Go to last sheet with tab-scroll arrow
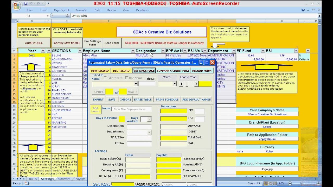 click(x=24, y=179)
